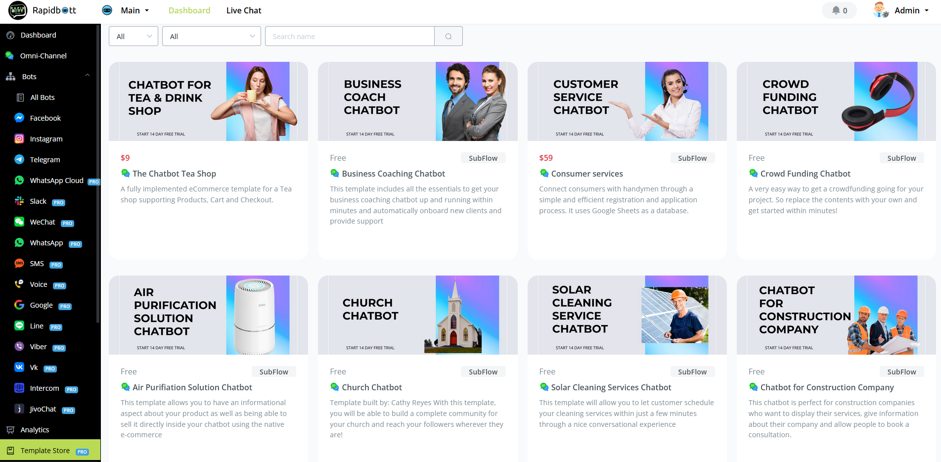Click SubFlow tag on Air Purifiation card
The width and height of the screenshot is (941, 462).
(x=273, y=371)
